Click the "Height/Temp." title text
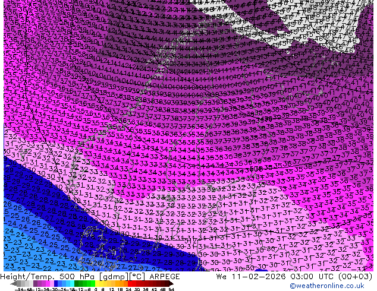The image size is (377, 291). pos(27,277)
